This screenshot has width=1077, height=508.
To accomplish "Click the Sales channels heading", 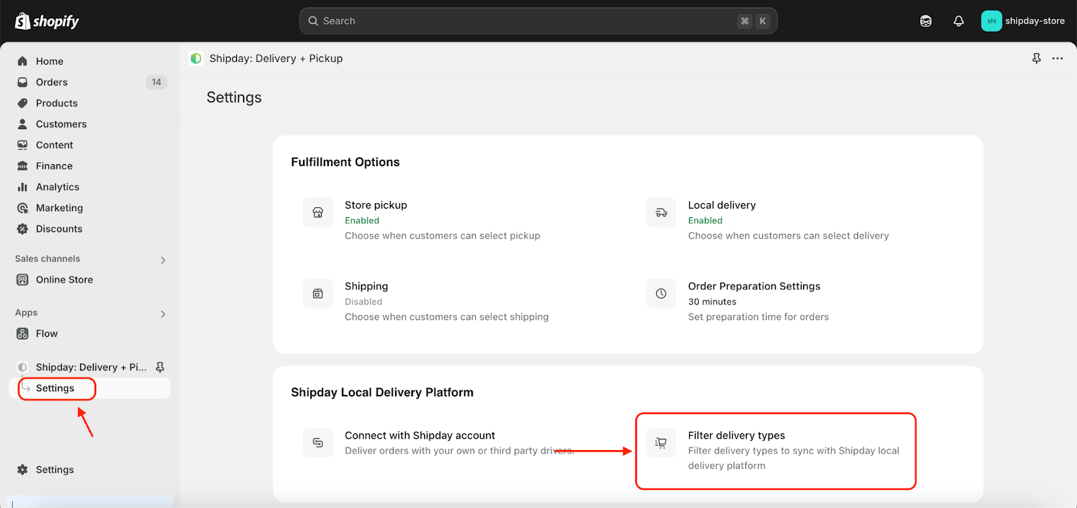I will [47, 259].
